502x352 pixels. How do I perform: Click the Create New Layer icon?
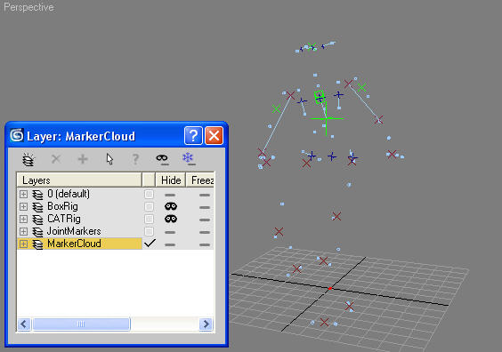pos(28,159)
